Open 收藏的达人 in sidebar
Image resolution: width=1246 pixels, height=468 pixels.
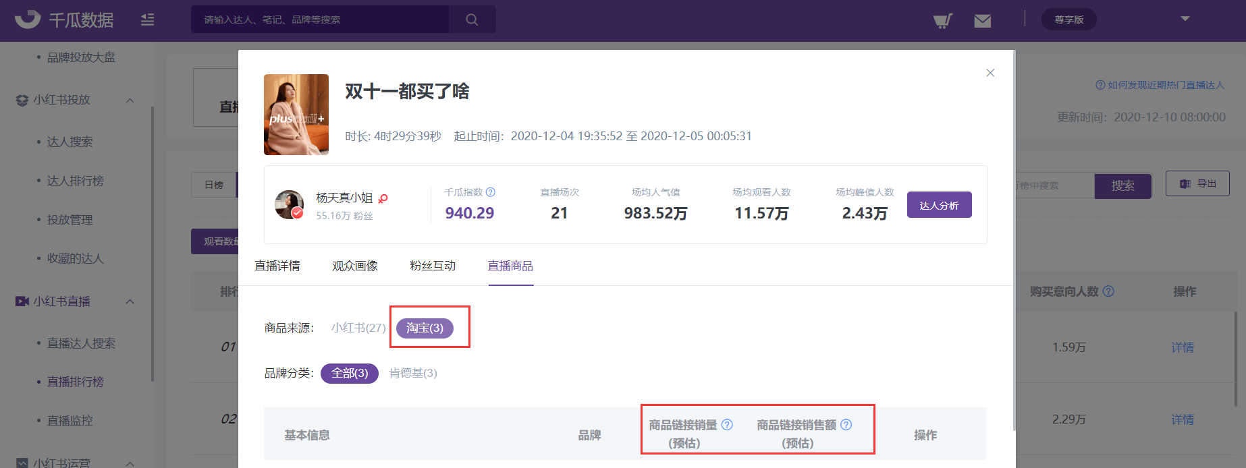(76, 258)
